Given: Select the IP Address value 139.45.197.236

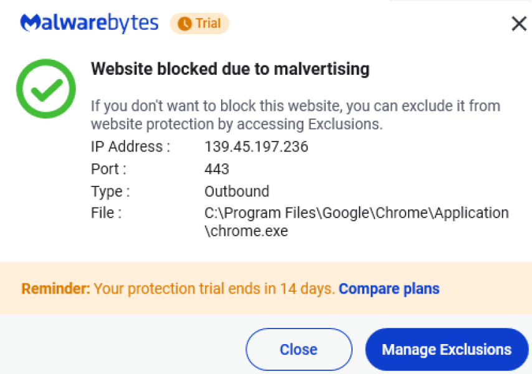Looking at the screenshot, I should point(256,146).
